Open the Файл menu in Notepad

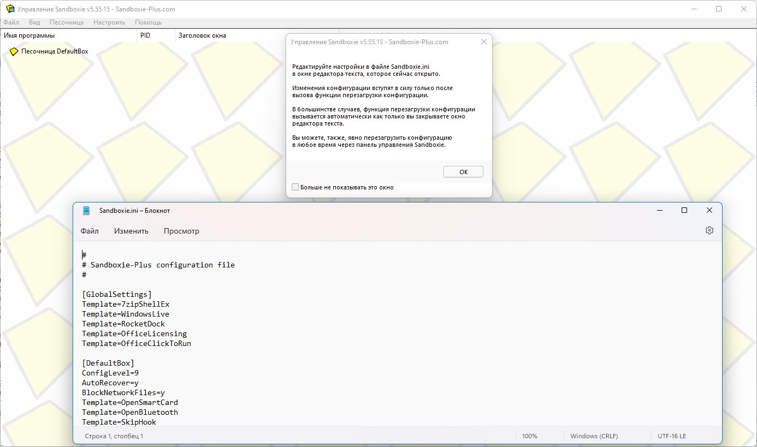[x=90, y=230]
